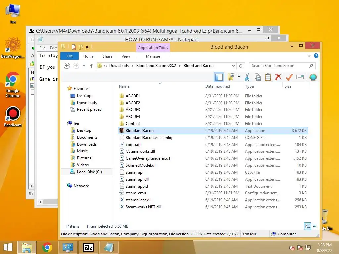Select the ABCDE3 folder
This screenshot has width=339, height=254.
point(133,110)
